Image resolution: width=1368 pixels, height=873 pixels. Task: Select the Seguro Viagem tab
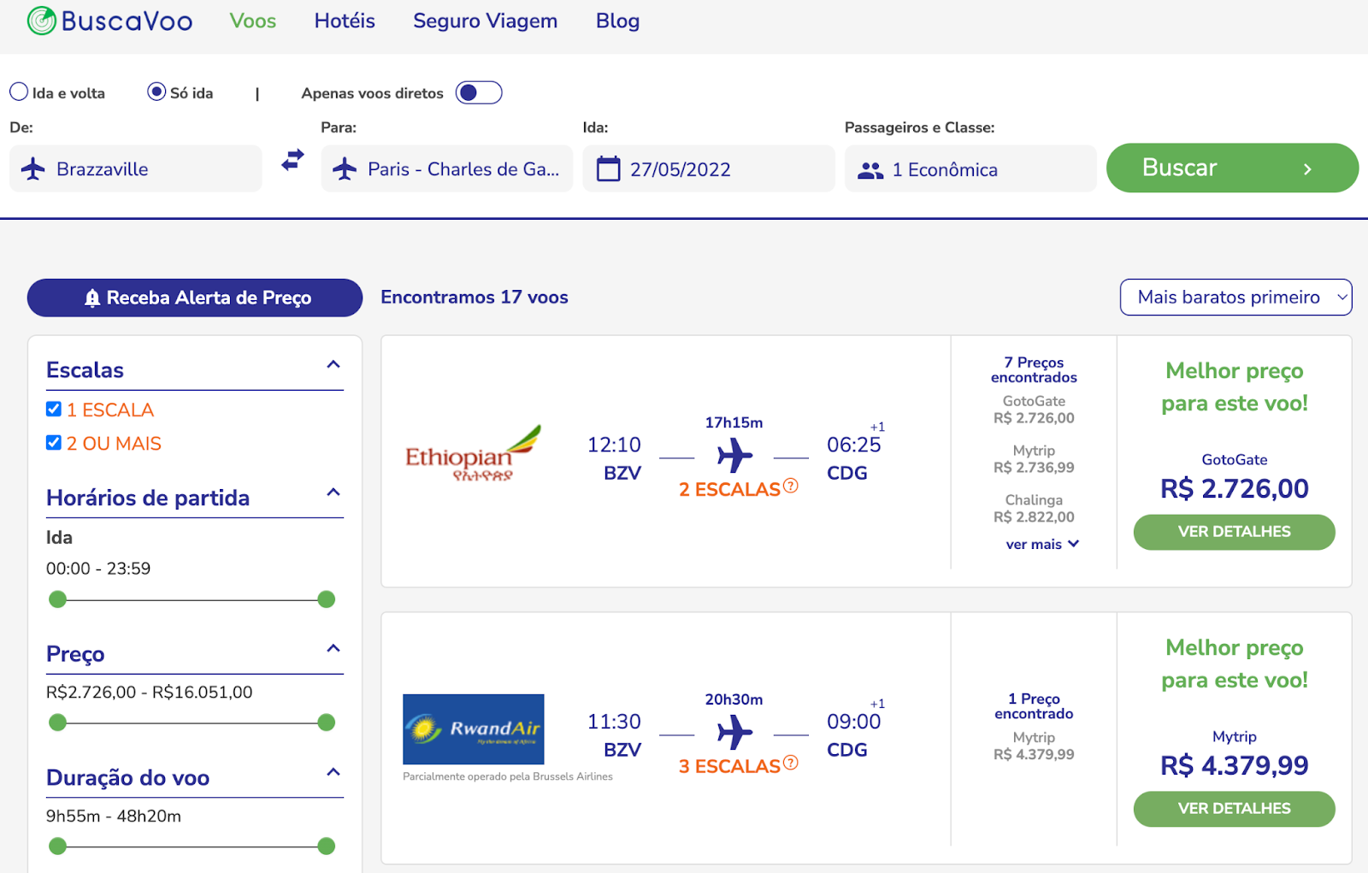[485, 21]
